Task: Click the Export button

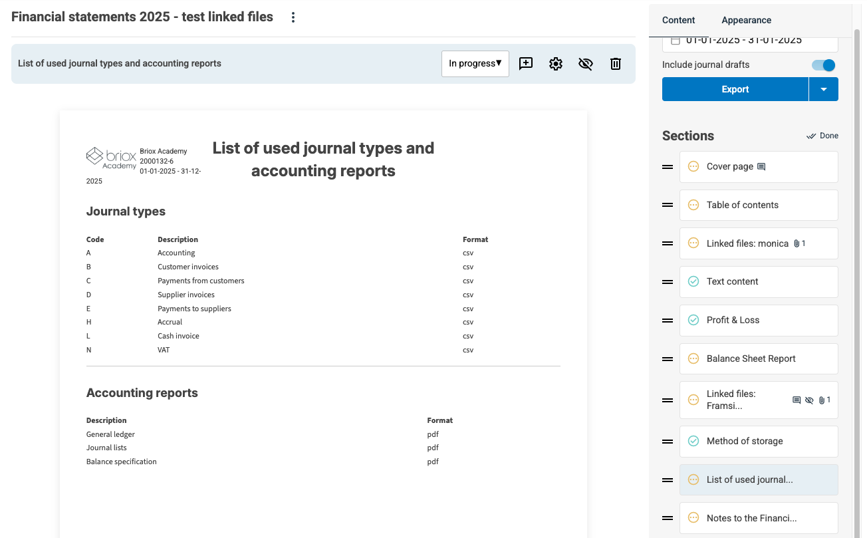Action: pos(735,90)
